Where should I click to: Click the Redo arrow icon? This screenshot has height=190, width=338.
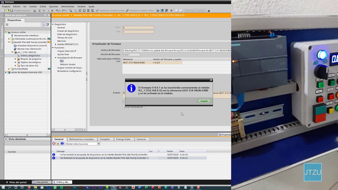pyautogui.click(x=63, y=11)
